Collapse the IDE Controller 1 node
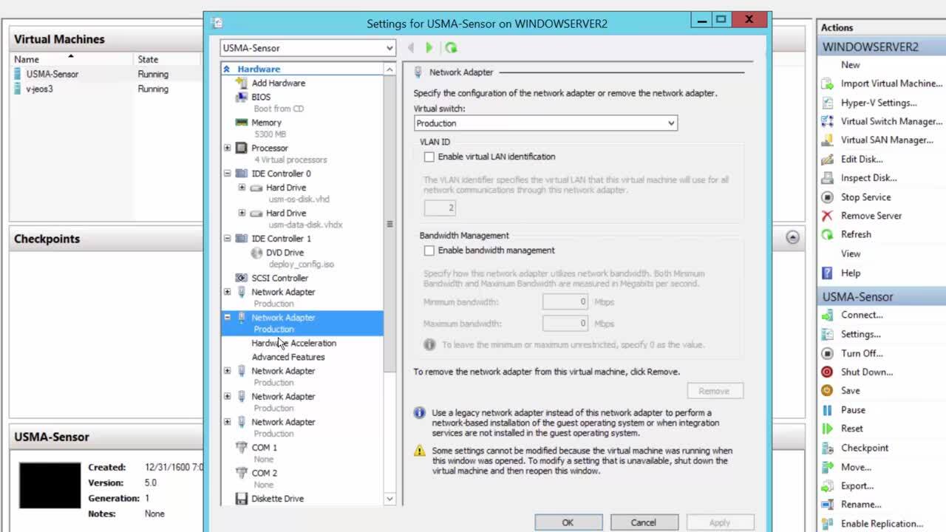Screen dimensions: 946x532 227,239
